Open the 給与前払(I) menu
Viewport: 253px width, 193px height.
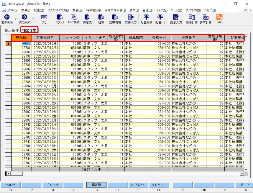tap(93, 10)
